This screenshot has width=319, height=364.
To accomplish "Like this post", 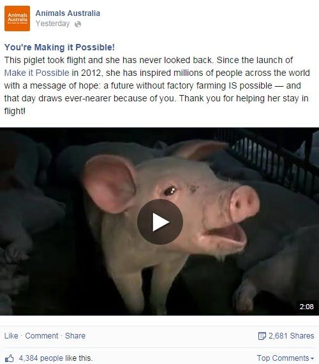I will 11,336.
